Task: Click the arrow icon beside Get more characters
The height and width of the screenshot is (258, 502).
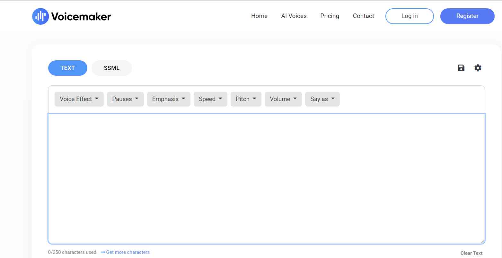Action: click(103, 252)
